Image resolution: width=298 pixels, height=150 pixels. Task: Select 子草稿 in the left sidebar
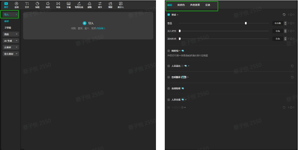pyautogui.click(x=8, y=28)
